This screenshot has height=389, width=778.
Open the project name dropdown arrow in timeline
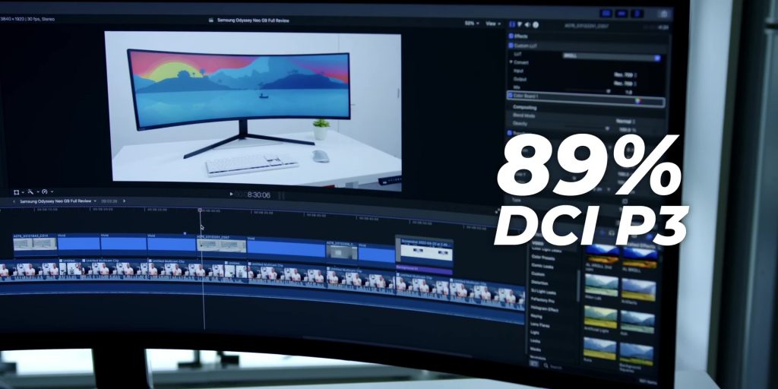pos(95,201)
